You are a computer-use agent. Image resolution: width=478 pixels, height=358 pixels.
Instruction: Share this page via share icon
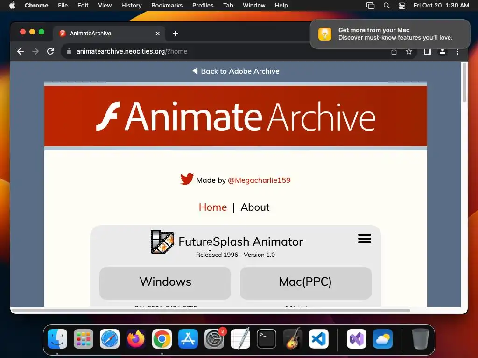(x=394, y=52)
